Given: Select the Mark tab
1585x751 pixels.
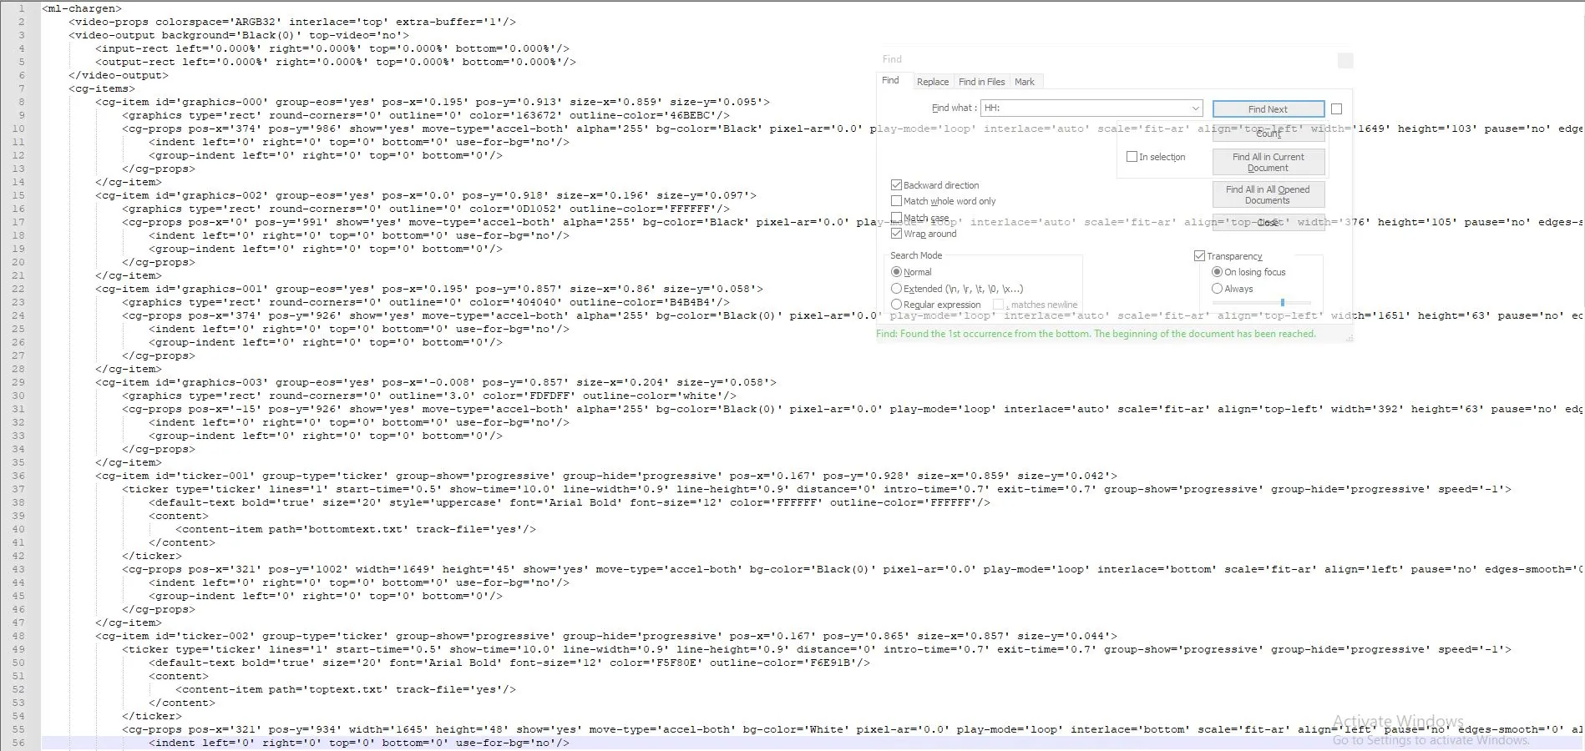Looking at the screenshot, I should tap(1024, 82).
